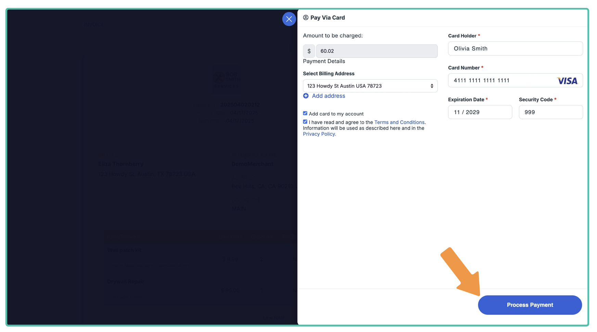This screenshot has width=597, height=332.
Task: Click the plus icon next to Add address
Action: pyautogui.click(x=306, y=96)
